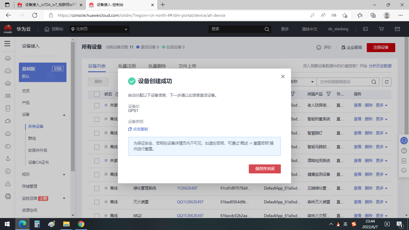This screenshot has width=409, height=230.
Task: Click the copy icon beside 点击复制
Action: pos(130,129)
